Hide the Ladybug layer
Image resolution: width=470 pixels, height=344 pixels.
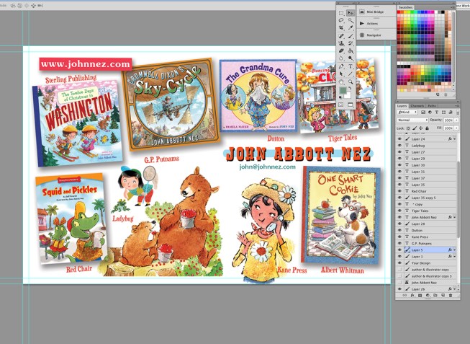[399, 146]
